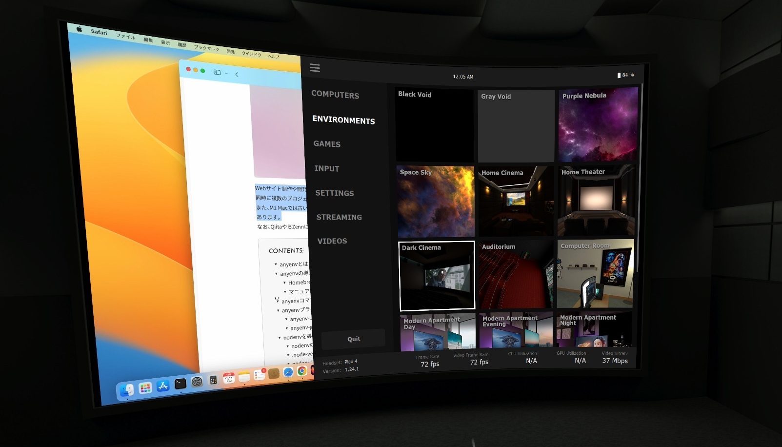
Task: Open Google Chrome from the Dock
Action: (x=302, y=370)
